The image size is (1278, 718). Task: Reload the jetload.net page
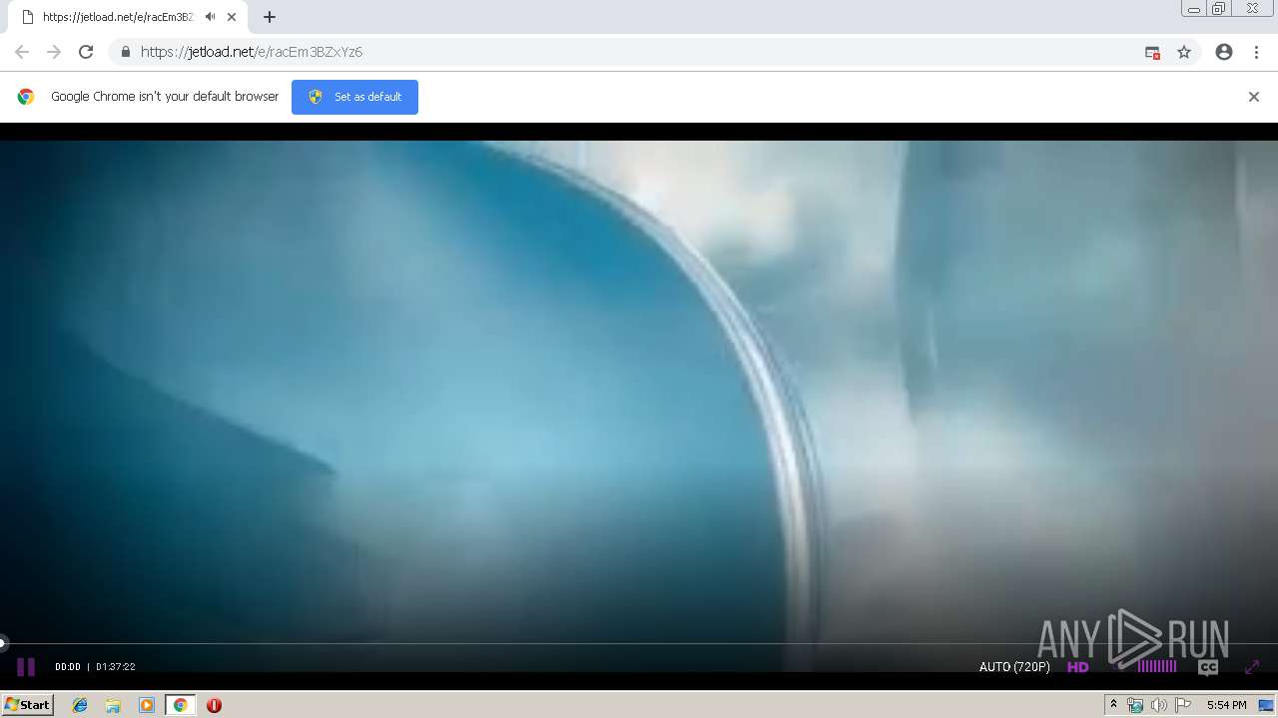click(86, 52)
